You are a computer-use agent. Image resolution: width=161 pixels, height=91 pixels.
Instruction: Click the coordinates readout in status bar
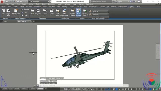pos(72,89)
